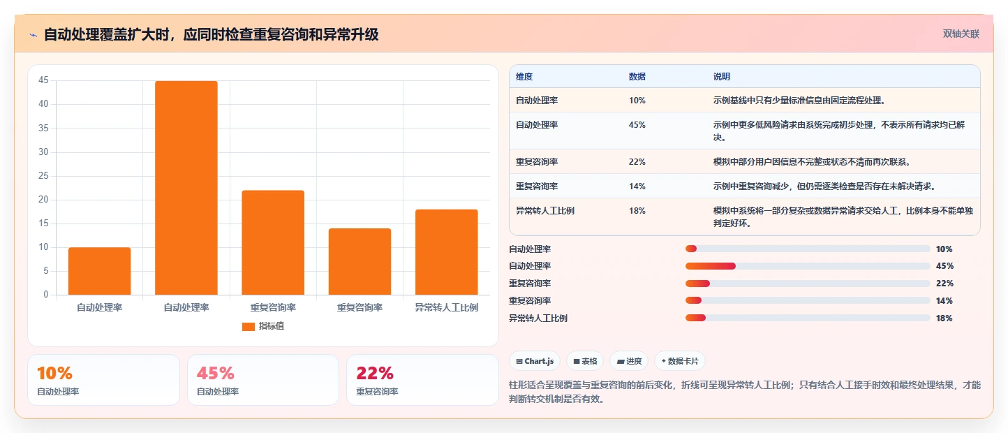
Task: Toggle the 指标值 legend swatch under the chart
Action: coord(248,326)
